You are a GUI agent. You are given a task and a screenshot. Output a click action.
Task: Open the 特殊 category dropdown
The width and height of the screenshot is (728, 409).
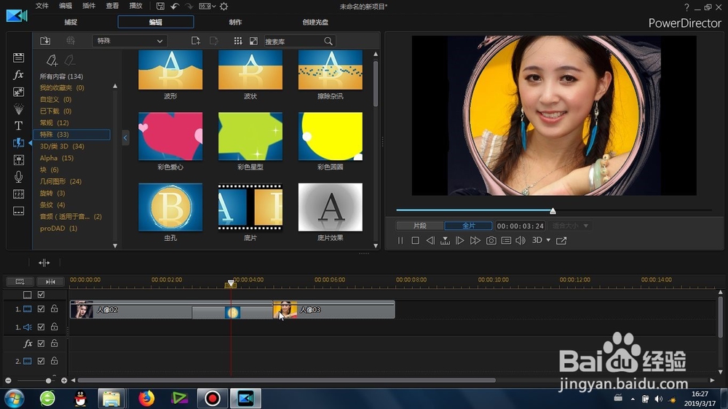(x=130, y=41)
